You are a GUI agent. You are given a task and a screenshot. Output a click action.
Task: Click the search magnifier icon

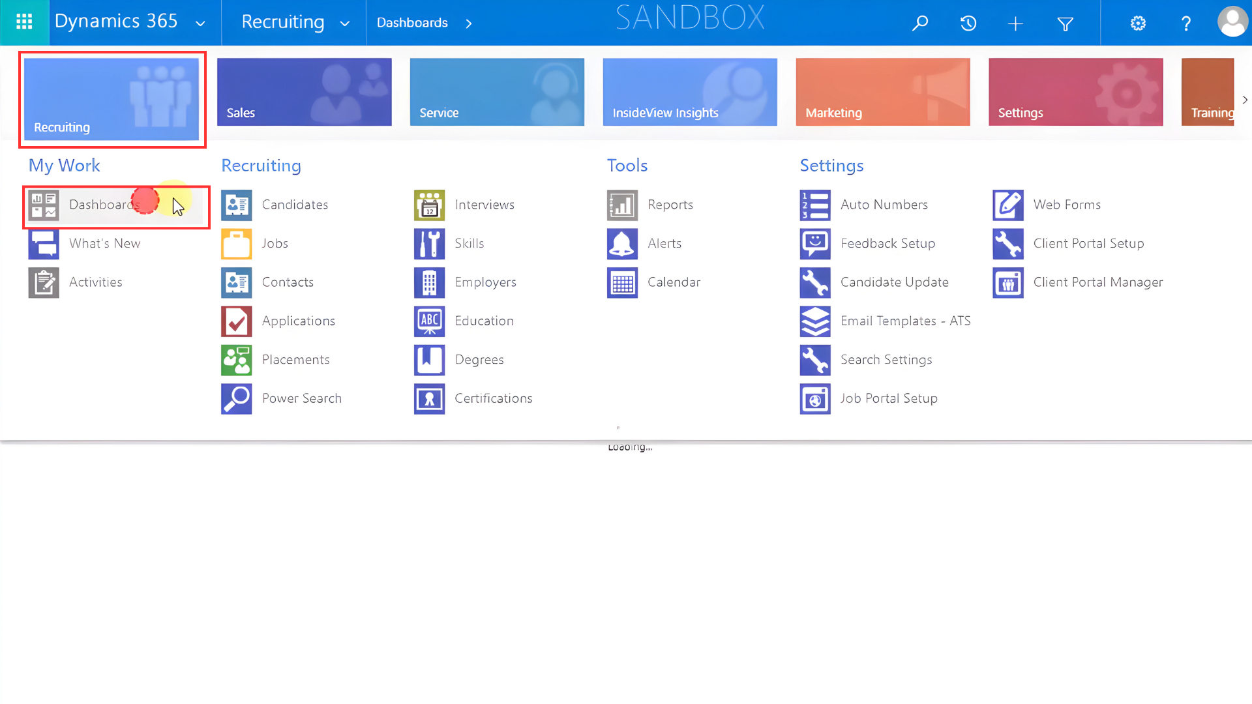coord(920,23)
